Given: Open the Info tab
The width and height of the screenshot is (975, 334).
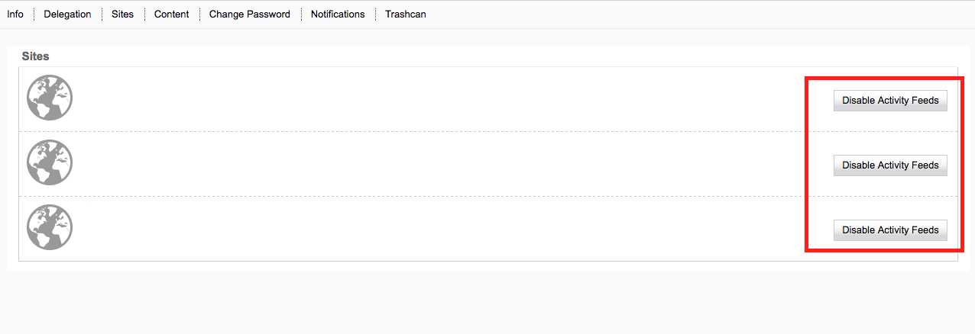Looking at the screenshot, I should coord(15,14).
